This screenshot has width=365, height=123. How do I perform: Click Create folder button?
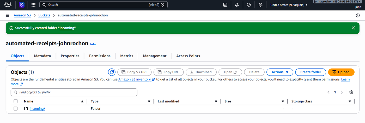pyautogui.click(x=311, y=72)
